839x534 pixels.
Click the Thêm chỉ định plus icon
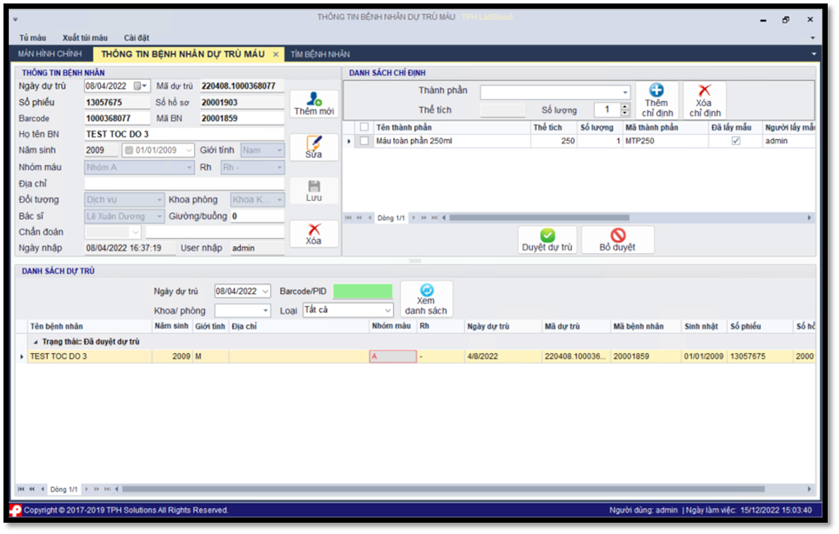tap(656, 90)
